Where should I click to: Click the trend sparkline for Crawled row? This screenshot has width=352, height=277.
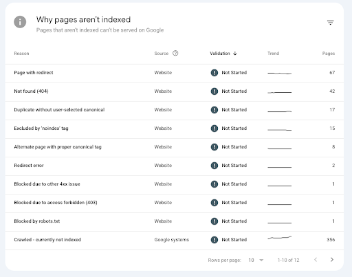click(280, 238)
